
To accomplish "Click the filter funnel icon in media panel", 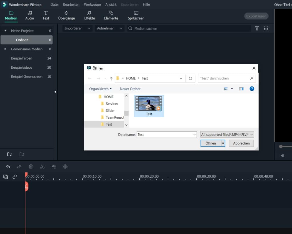I will tap(257, 28).
